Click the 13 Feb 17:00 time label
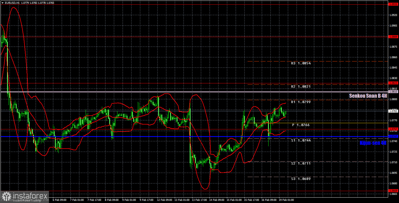The width and height of the screenshot is (399, 203). (199, 200)
